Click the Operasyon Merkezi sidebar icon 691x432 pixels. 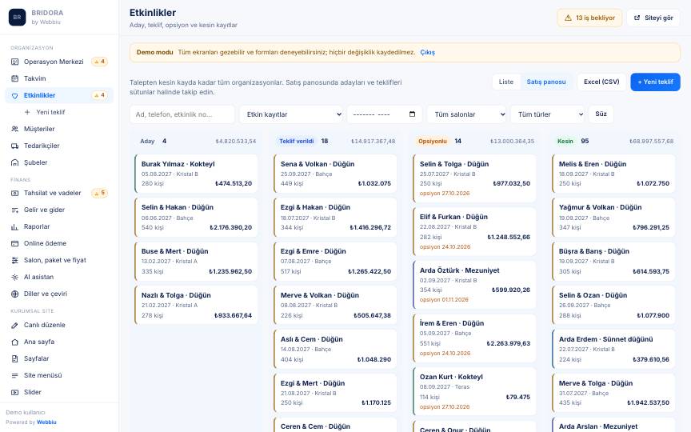pos(14,62)
